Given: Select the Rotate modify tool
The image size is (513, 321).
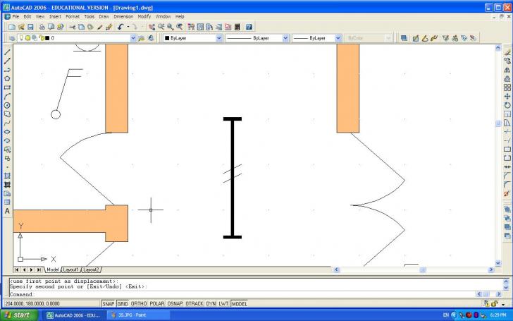Looking at the screenshot, I should 507,105.
